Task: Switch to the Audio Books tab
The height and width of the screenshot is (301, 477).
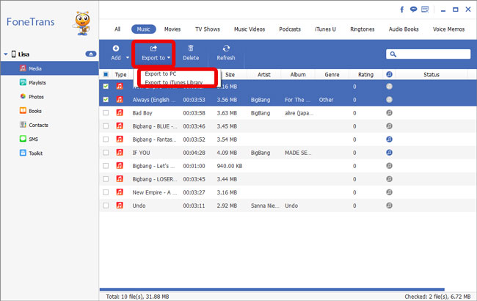Action: [x=404, y=29]
